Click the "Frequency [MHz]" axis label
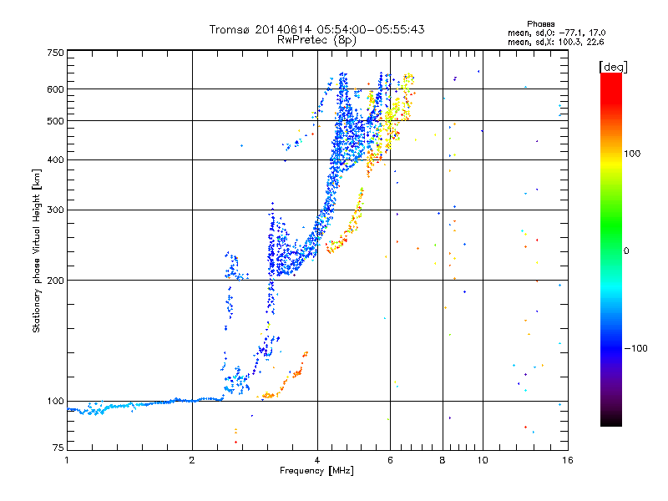 (x=316, y=471)
